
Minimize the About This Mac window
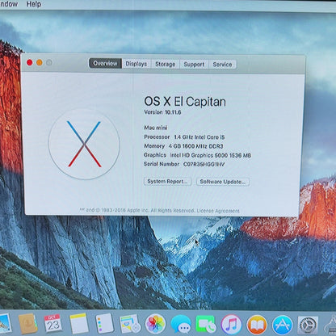[40, 63]
